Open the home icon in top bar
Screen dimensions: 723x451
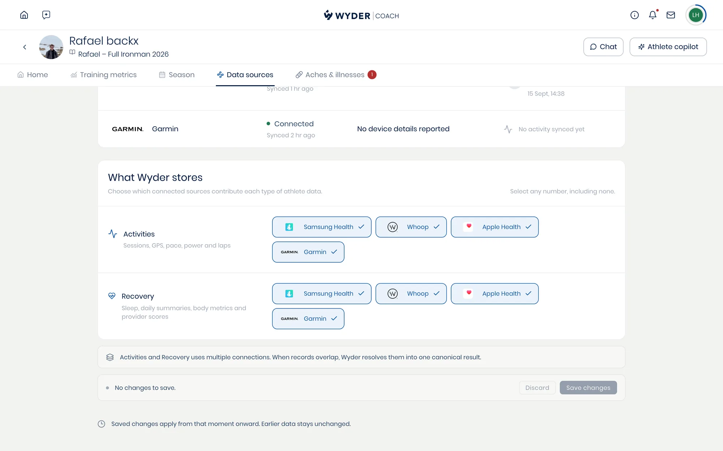point(24,15)
